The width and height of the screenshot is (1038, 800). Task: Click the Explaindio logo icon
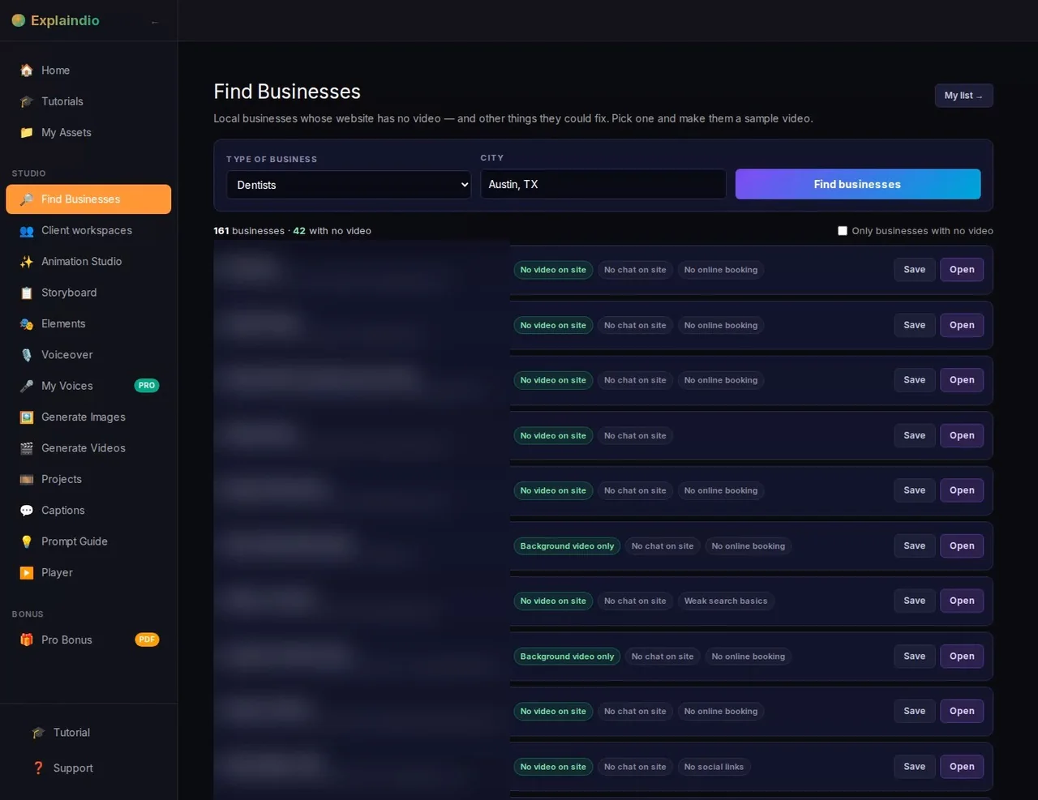click(19, 20)
